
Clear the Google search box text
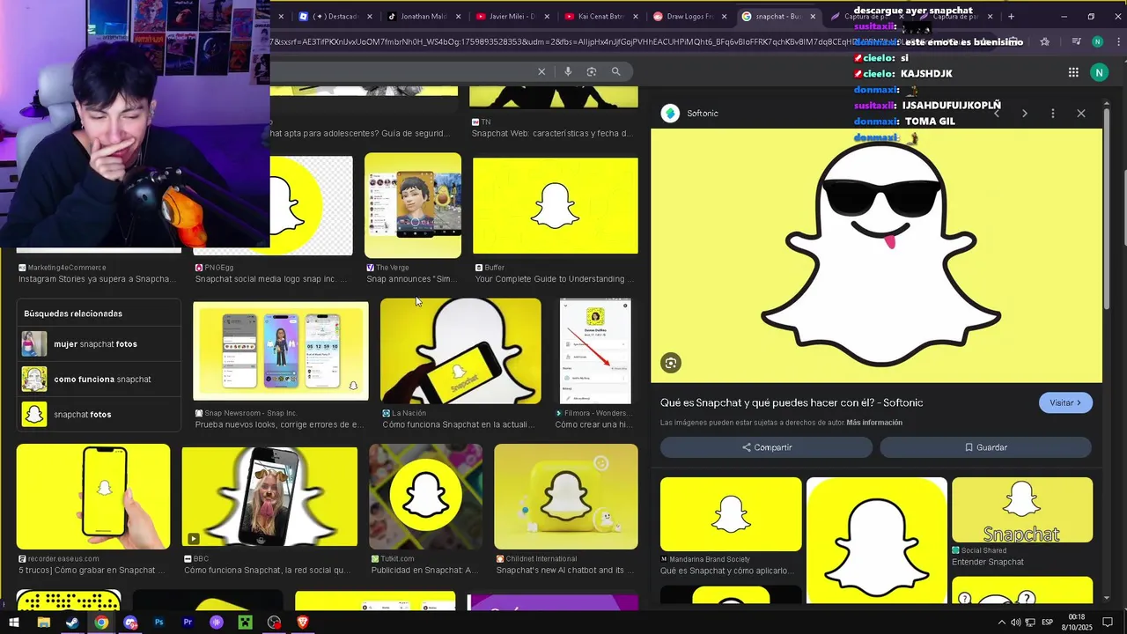(x=541, y=71)
